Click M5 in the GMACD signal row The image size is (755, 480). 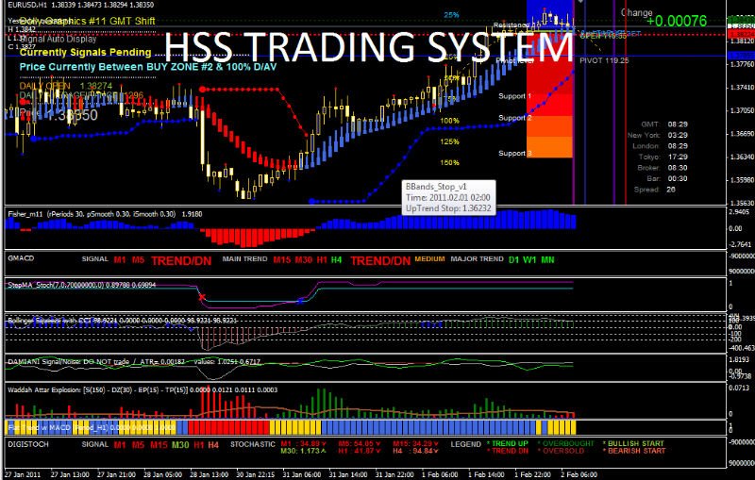tap(138, 260)
